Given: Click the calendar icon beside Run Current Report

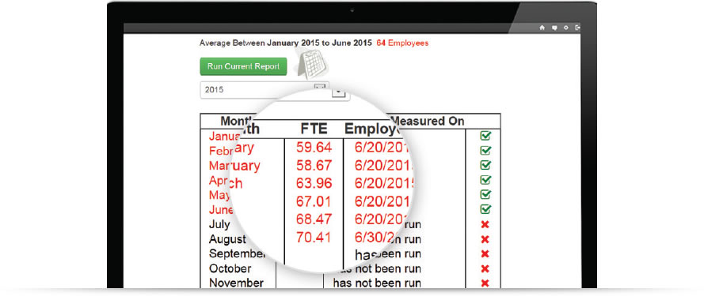Looking at the screenshot, I should (310, 63).
